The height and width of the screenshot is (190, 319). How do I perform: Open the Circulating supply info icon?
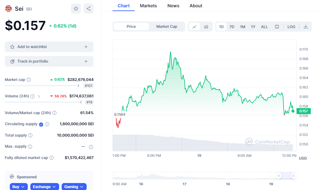pyautogui.click(x=47, y=124)
